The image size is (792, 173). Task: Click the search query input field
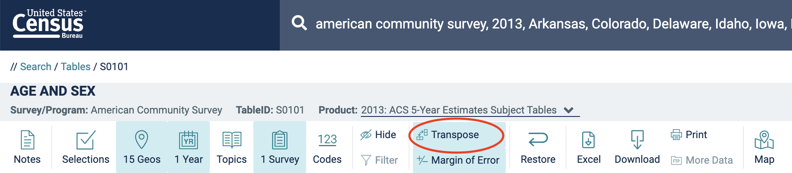tap(550, 24)
